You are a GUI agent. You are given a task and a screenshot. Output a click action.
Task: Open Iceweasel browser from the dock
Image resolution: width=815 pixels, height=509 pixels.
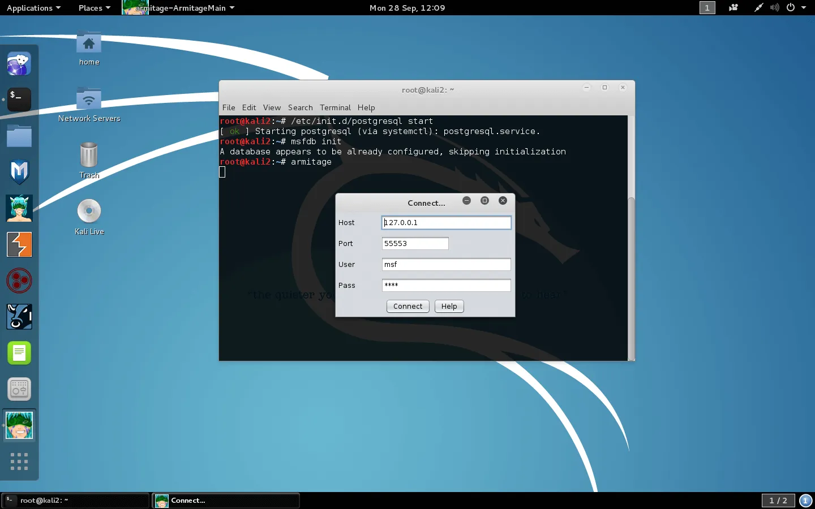coord(19,64)
